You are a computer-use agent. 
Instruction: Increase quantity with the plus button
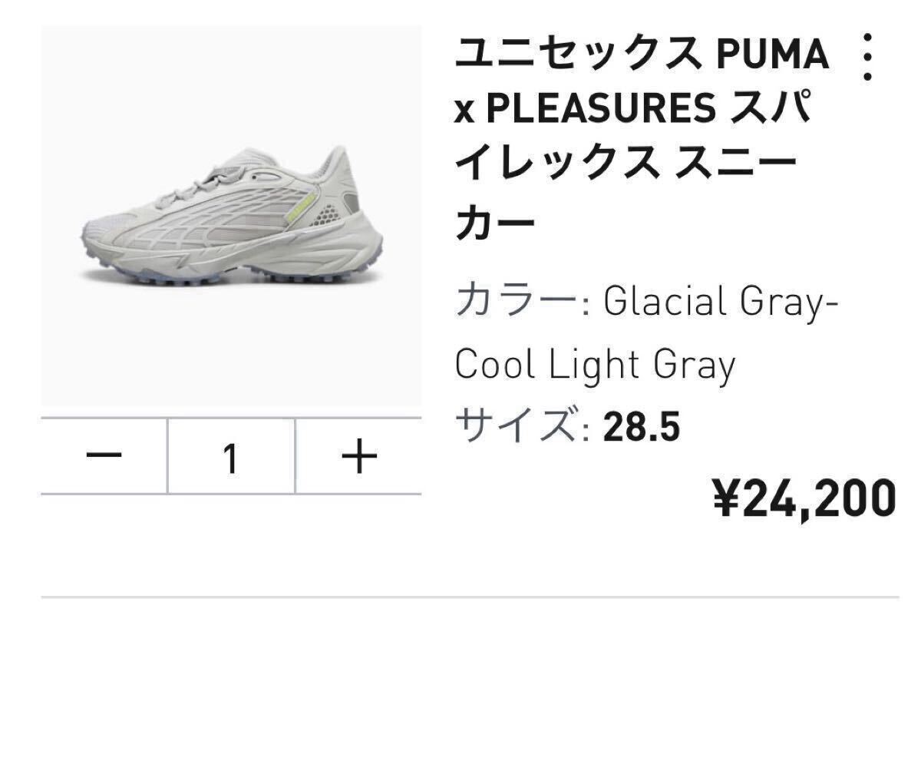coord(359,456)
